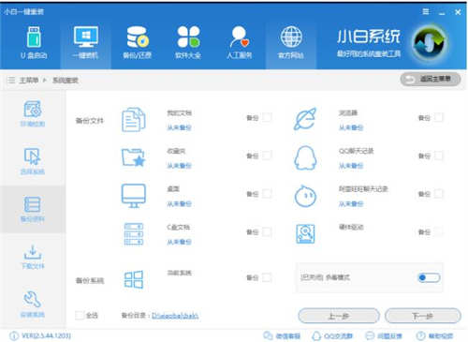The height and width of the screenshot is (342, 468).
Task: Click the 桌面 monitor icon
Action: pos(134,196)
